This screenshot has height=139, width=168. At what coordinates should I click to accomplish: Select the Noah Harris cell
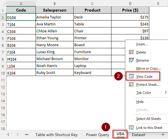click(x=55, y=66)
